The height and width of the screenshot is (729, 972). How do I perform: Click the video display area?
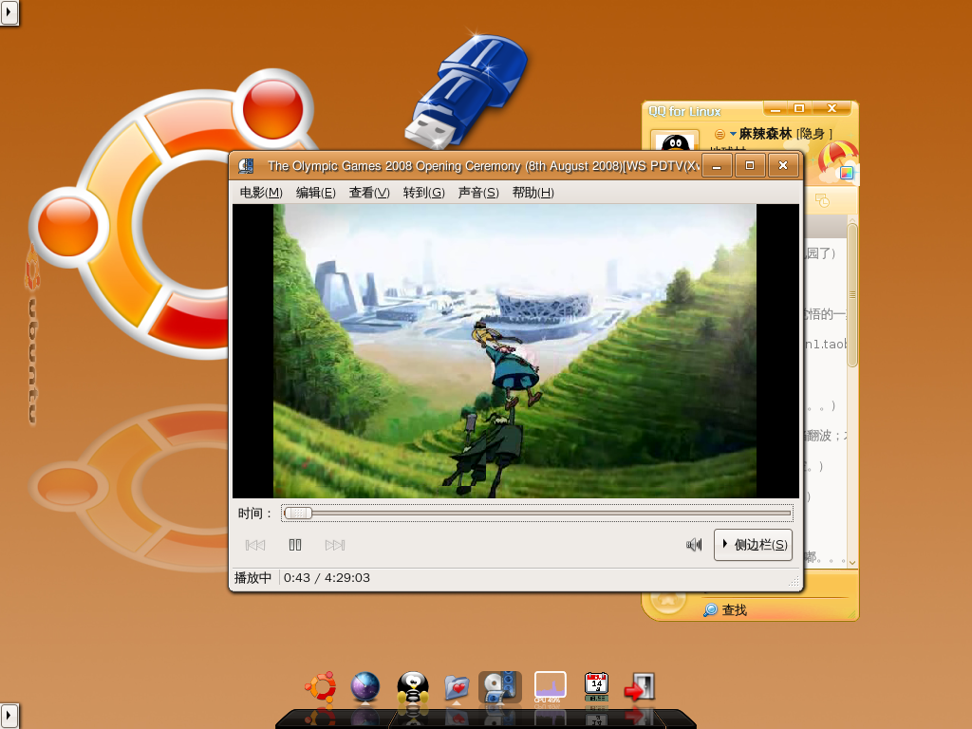pos(515,351)
